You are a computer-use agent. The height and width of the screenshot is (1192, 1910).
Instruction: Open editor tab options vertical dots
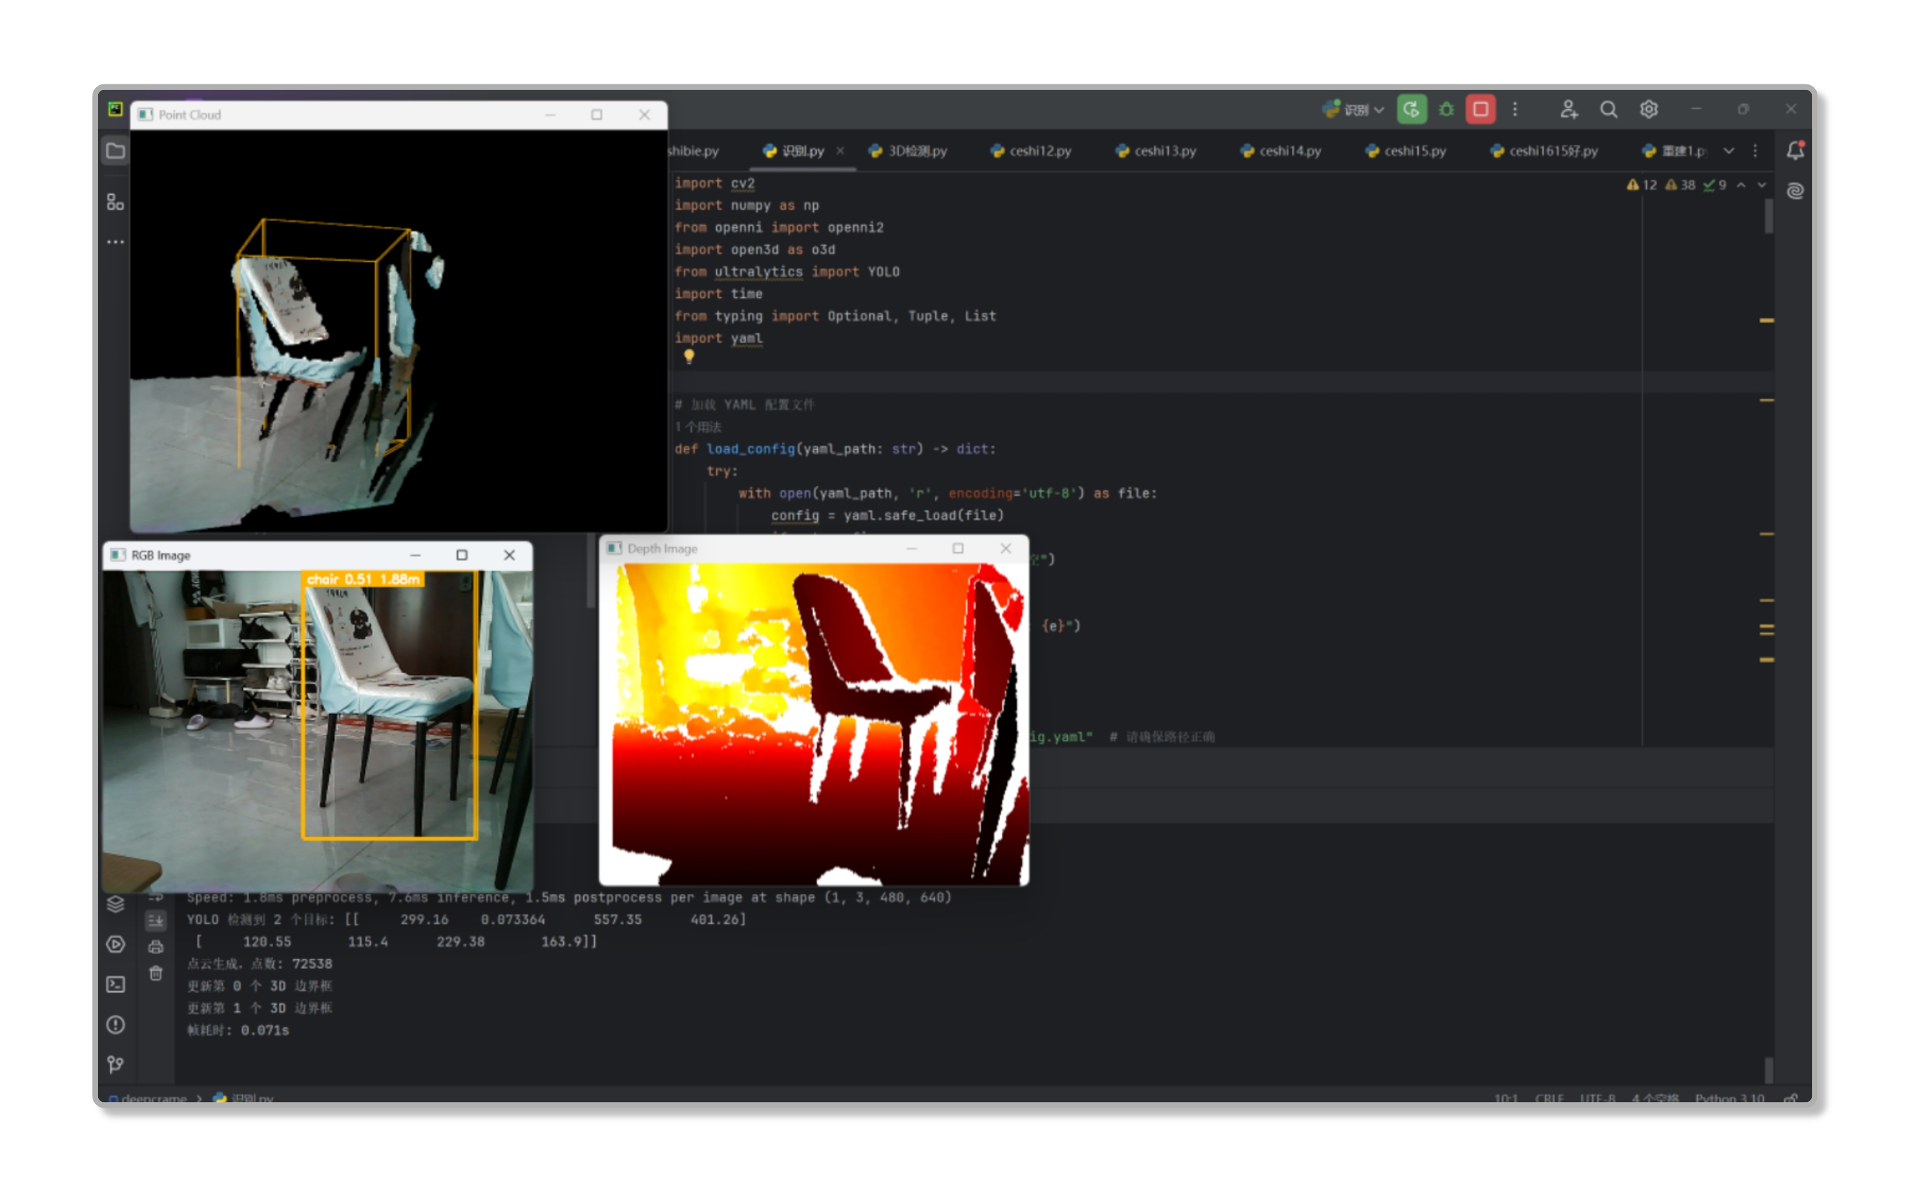1755,151
